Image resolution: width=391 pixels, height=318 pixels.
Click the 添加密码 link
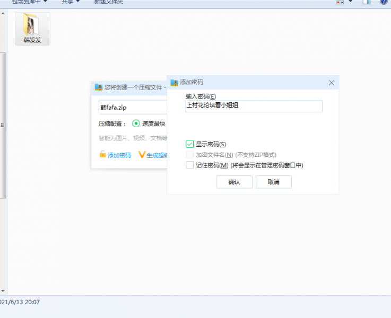[119, 155]
